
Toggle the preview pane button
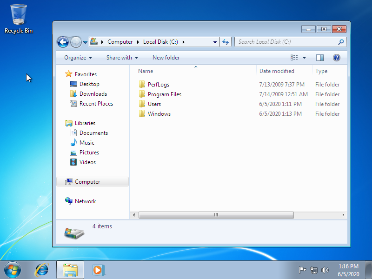tap(319, 58)
